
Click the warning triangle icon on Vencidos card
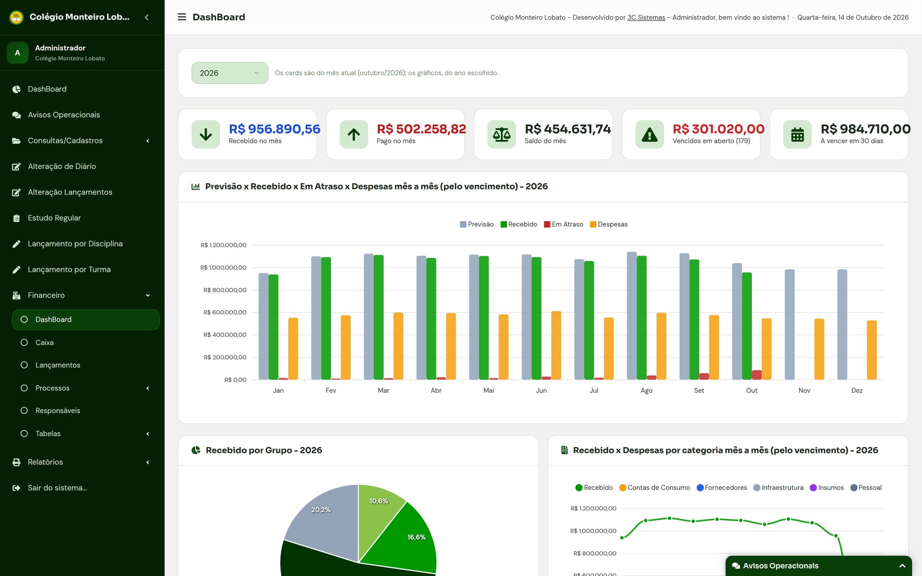[649, 135]
